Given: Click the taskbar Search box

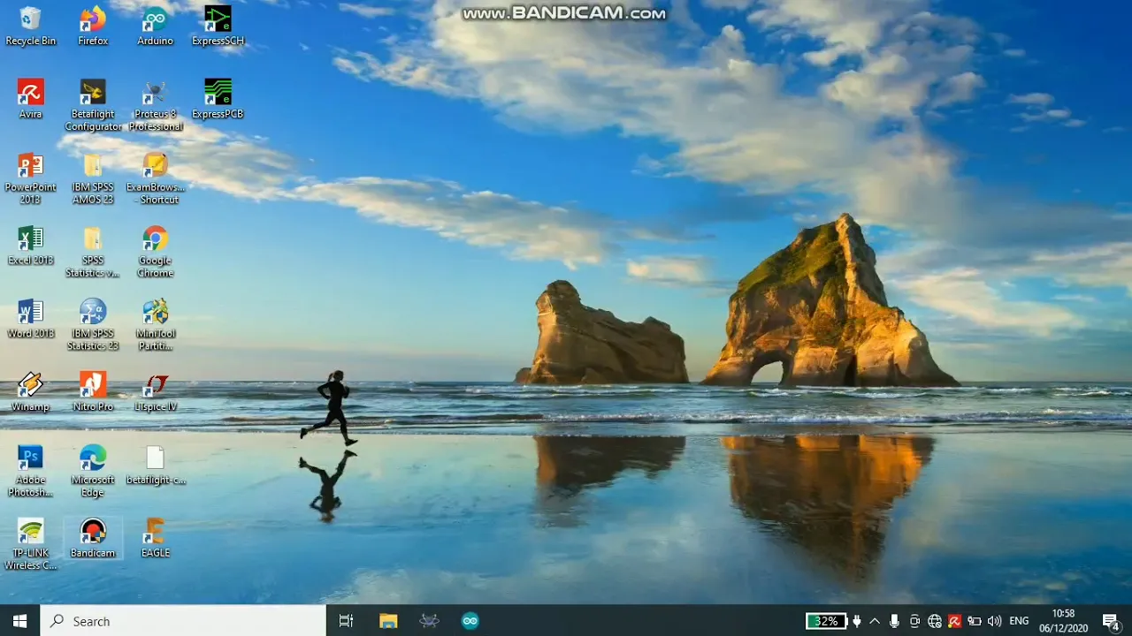Looking at the screenshot, I should point(183,621).
